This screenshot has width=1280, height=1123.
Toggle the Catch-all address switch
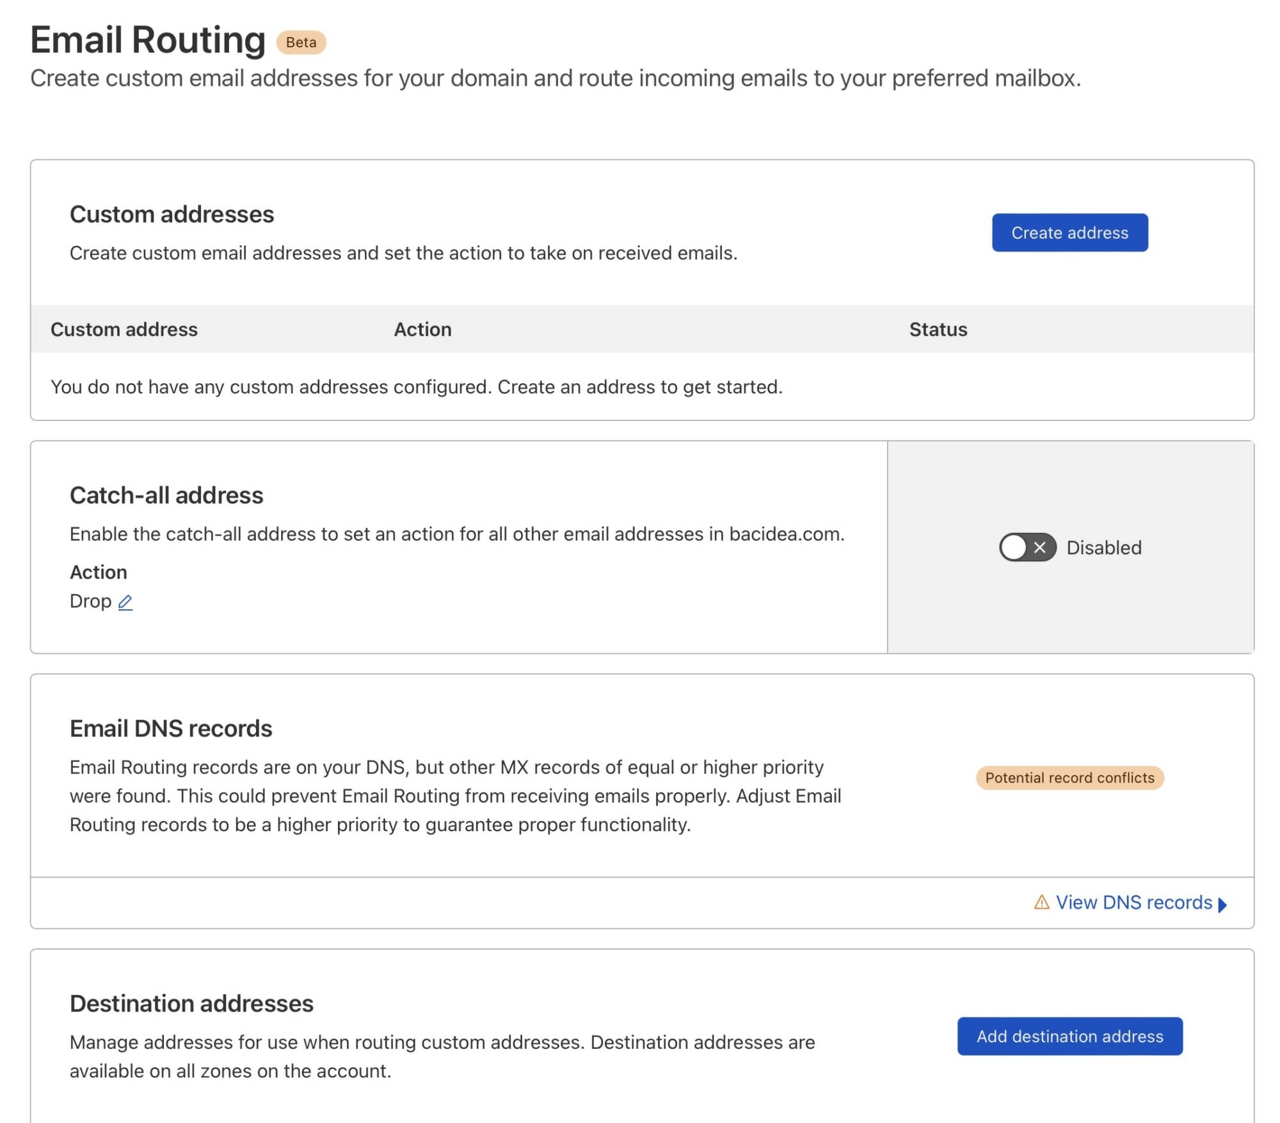pyautogui.click(x=1027, y=547)
